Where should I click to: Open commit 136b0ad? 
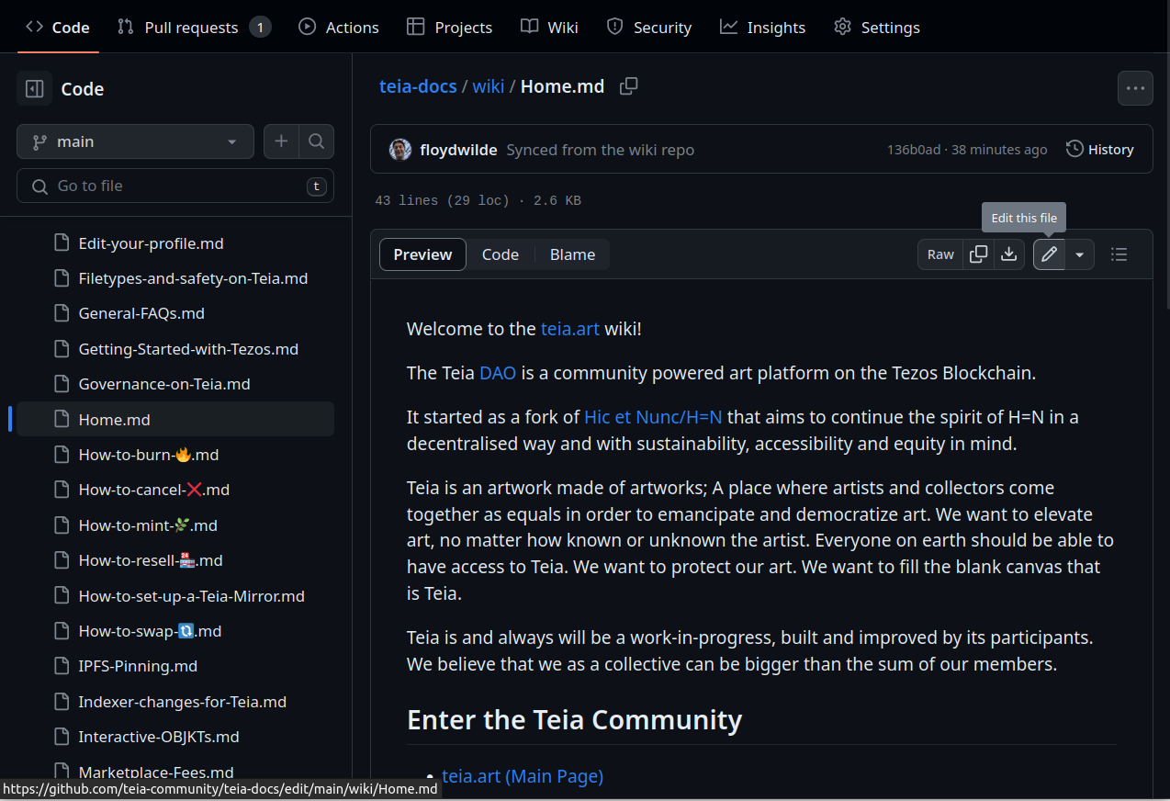point(914,150)
